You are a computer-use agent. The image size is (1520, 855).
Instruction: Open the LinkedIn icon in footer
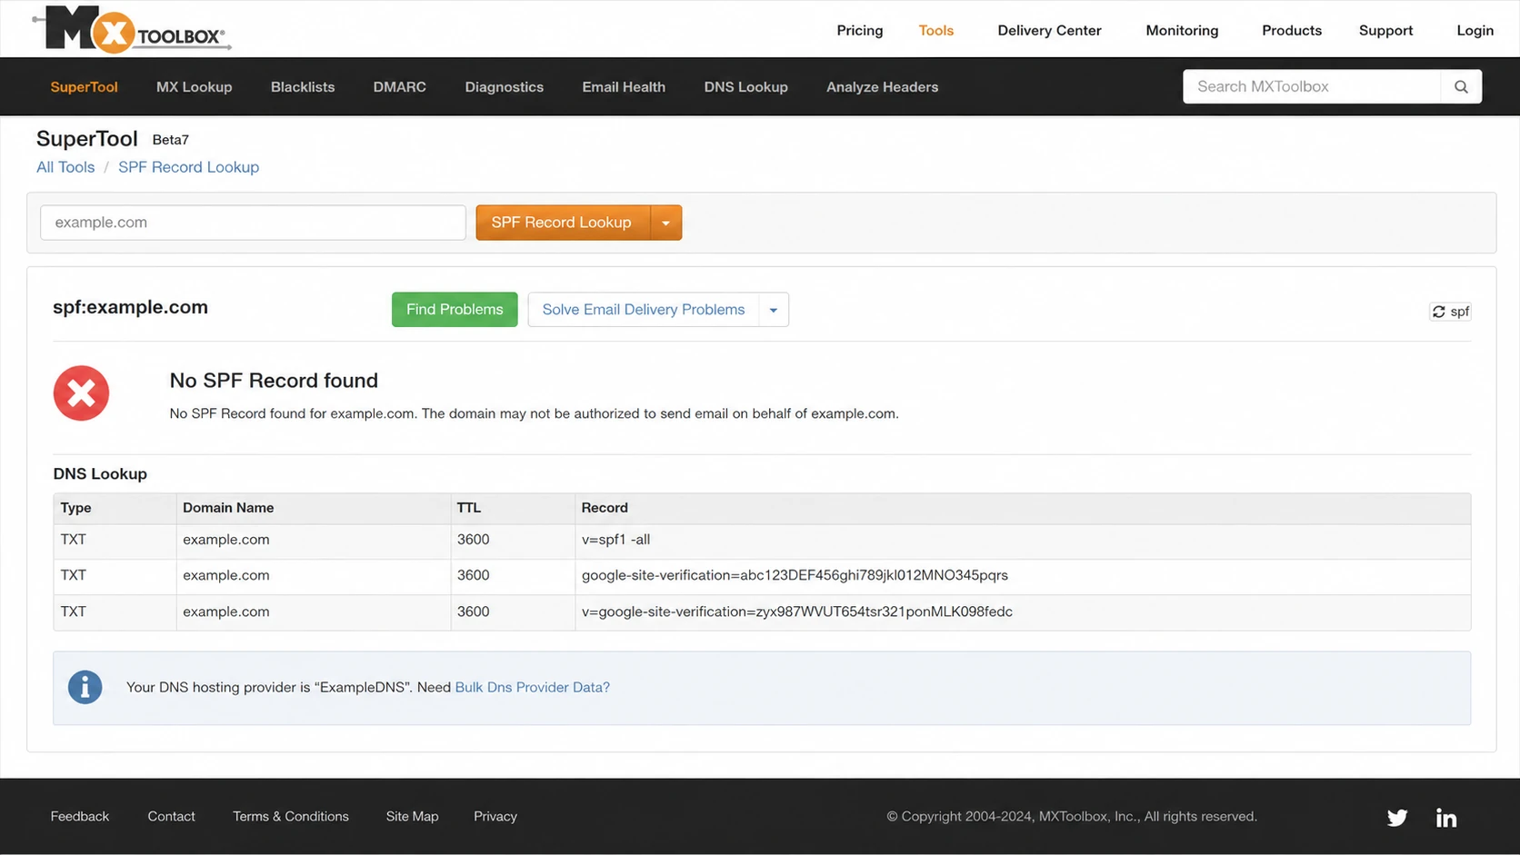(1446, 817)
